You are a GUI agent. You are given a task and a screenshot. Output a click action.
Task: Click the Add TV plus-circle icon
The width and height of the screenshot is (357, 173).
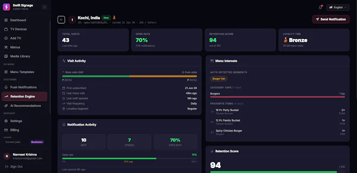point(6,38)
